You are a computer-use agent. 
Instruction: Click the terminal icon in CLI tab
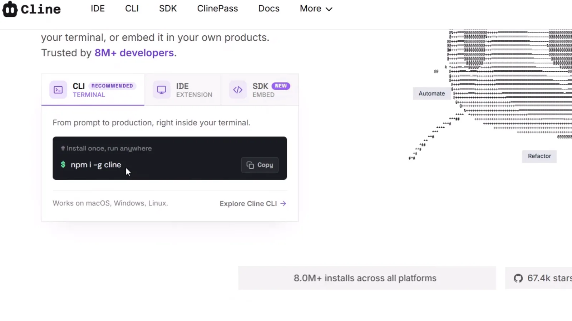(x=58, y=90)
